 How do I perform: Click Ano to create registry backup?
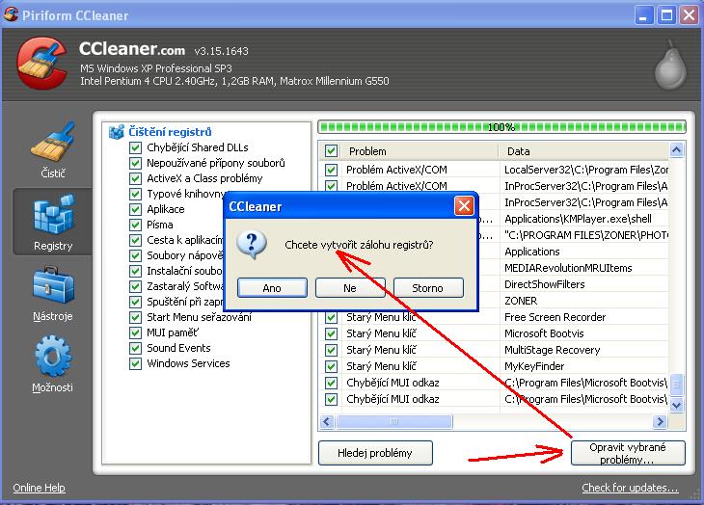(272, 288)
